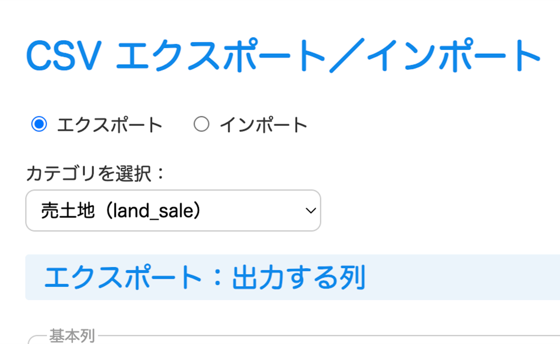Click エクスポート in the page title
This screenshot has width=560, height=344.
pyautogui.click(x=221, y=56)
